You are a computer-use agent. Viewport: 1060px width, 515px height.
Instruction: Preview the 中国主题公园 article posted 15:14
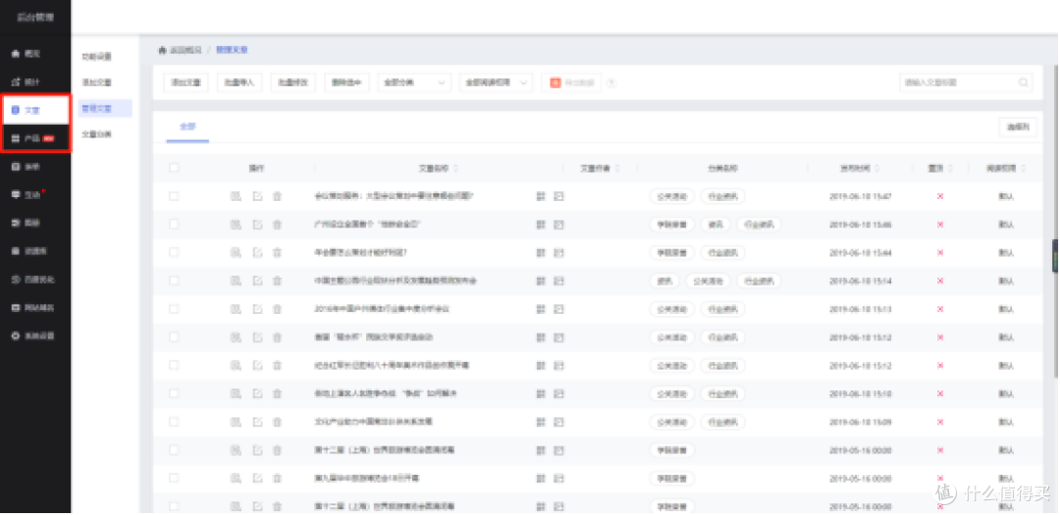click(236, 281)
